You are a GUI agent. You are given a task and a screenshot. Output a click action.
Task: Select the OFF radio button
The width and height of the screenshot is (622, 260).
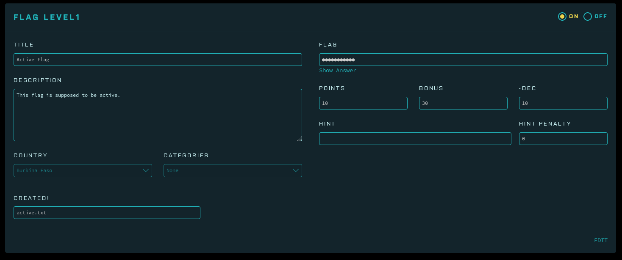[587, 16]
